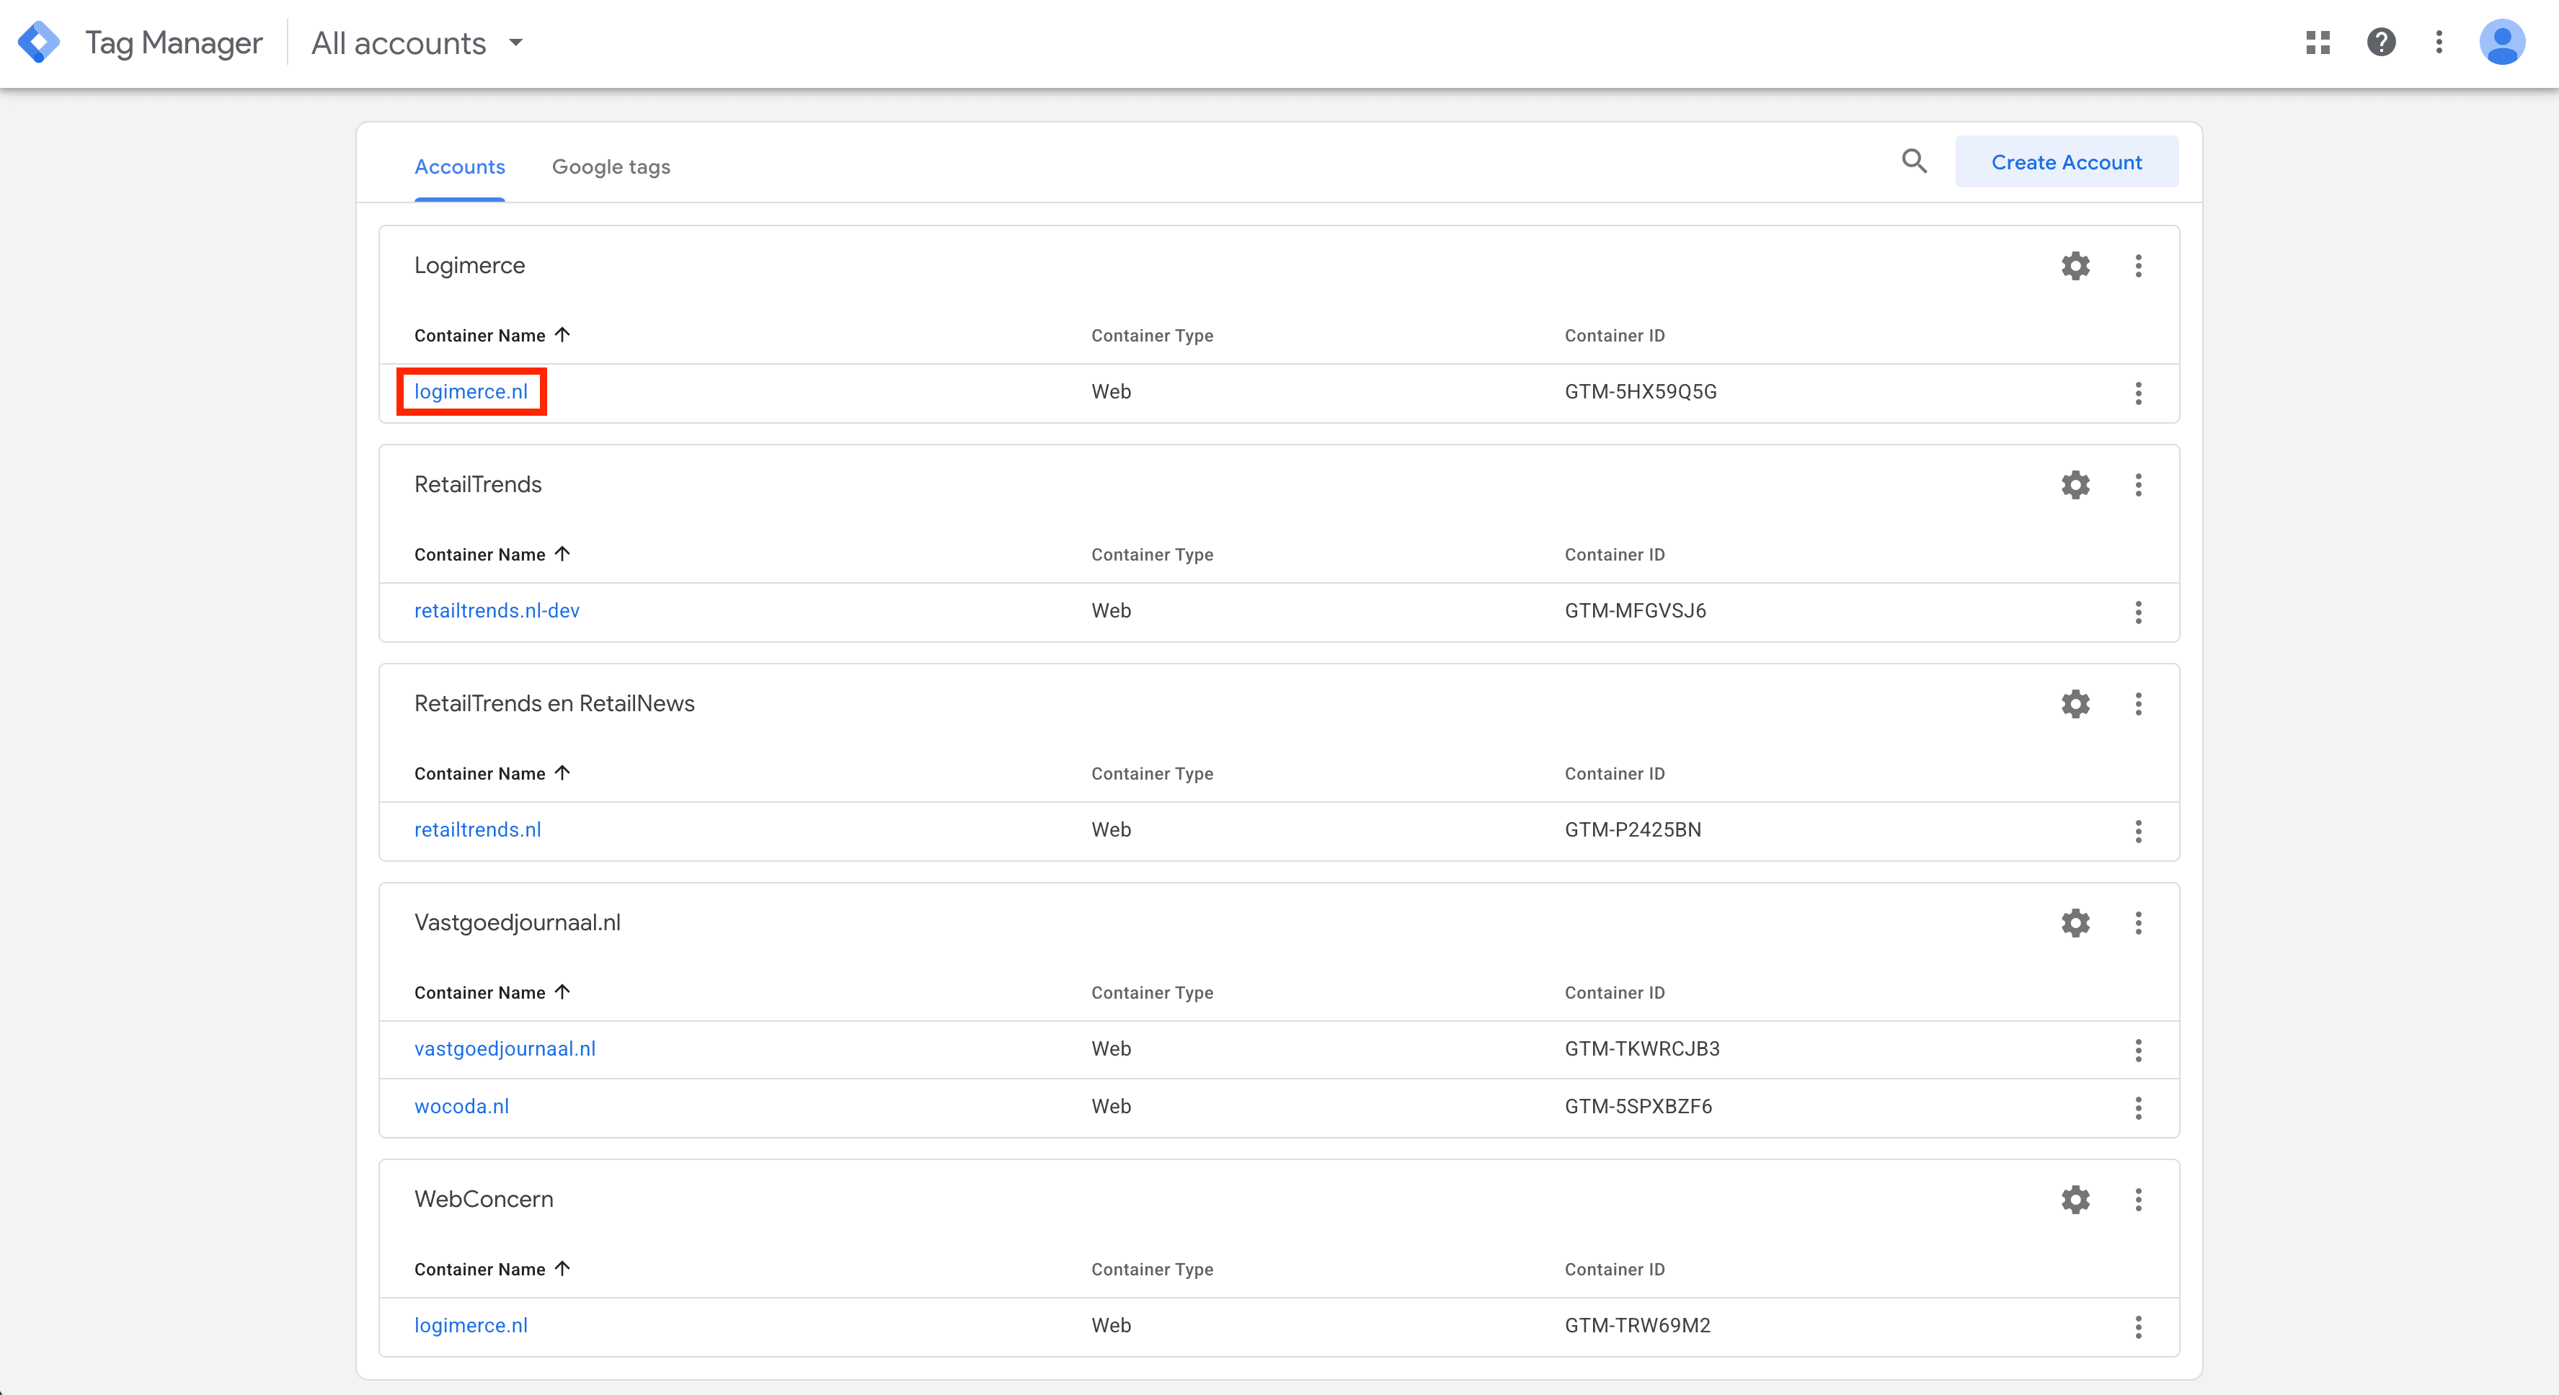
Task: Open Vastgoedjournaal.nl account settings gear
Action: click(x=2074, y=922)
